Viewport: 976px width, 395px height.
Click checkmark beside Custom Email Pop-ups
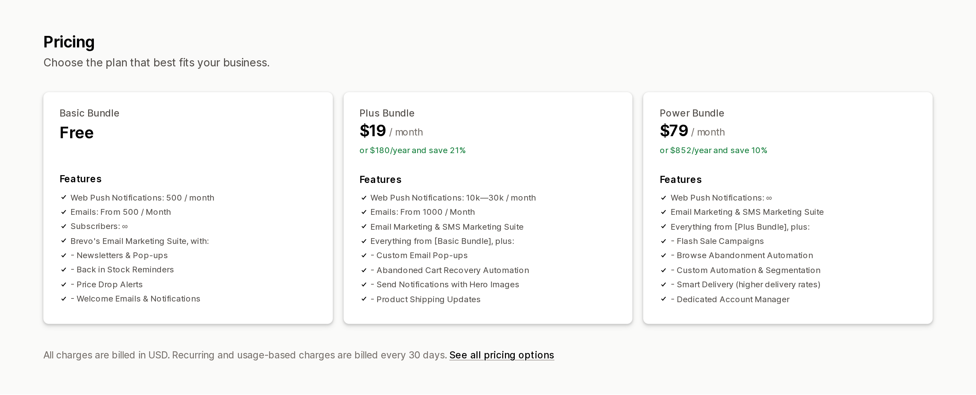(364, 256)
